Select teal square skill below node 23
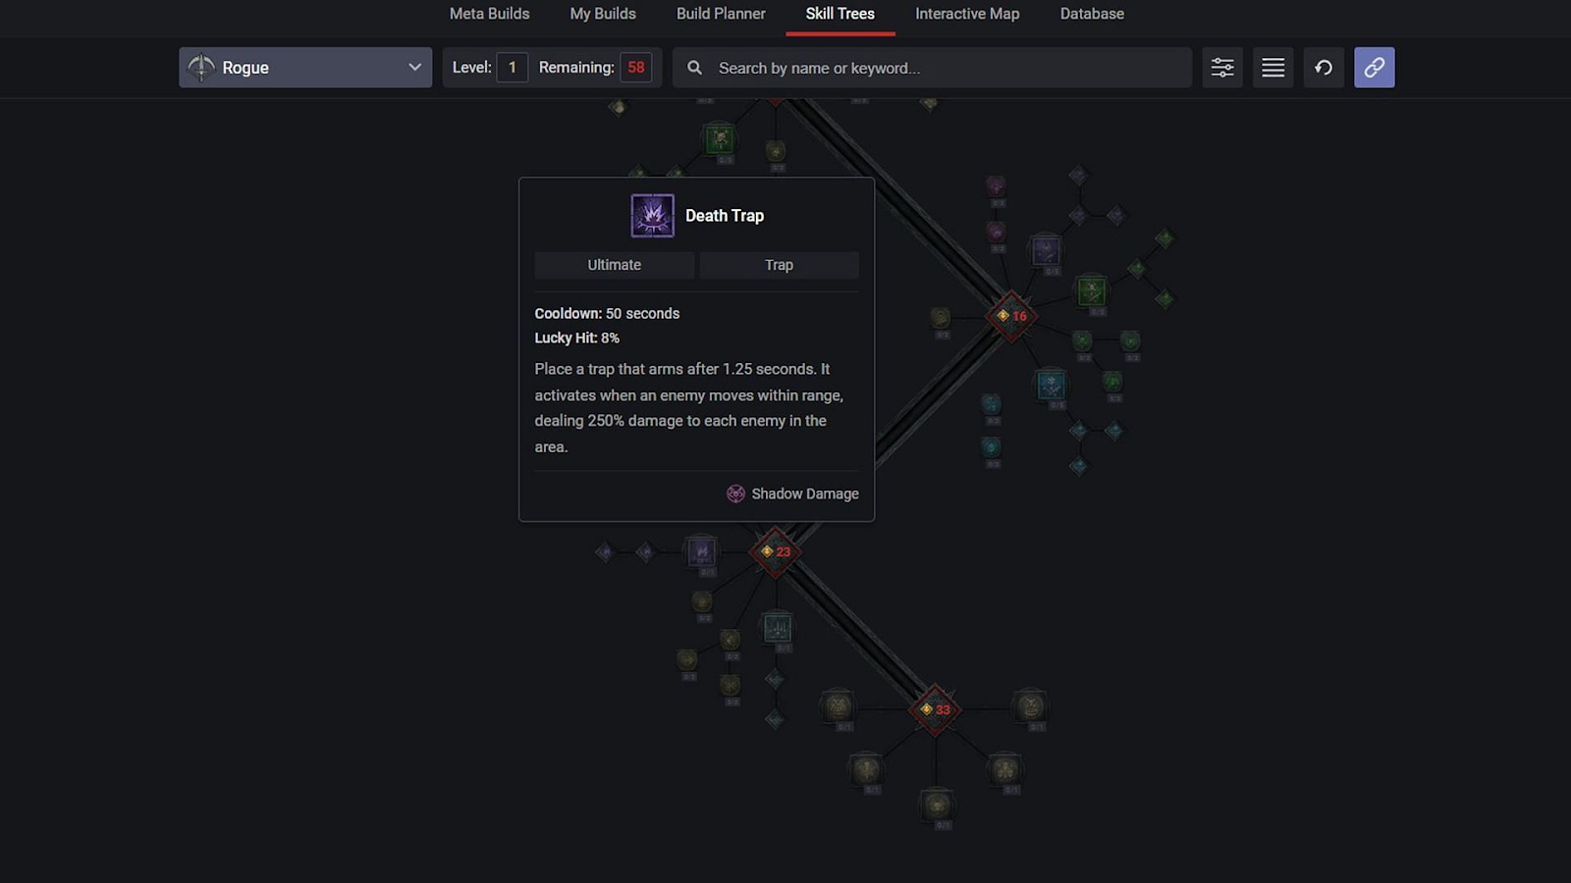The height and width of the screenshot is (883, 1571). [x=778, y=628]
